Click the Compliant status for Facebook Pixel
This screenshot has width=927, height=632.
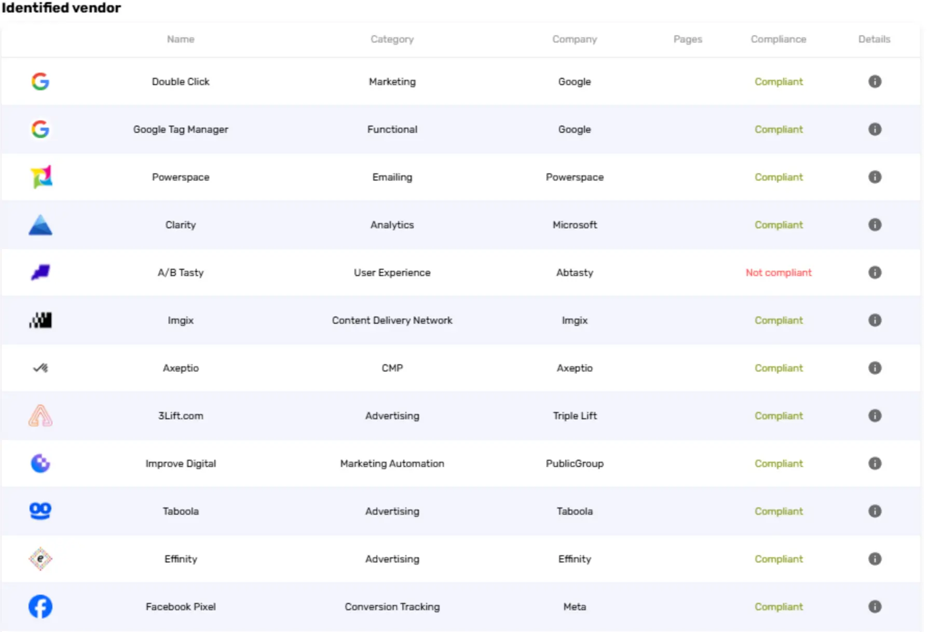[x=779, y=607]
